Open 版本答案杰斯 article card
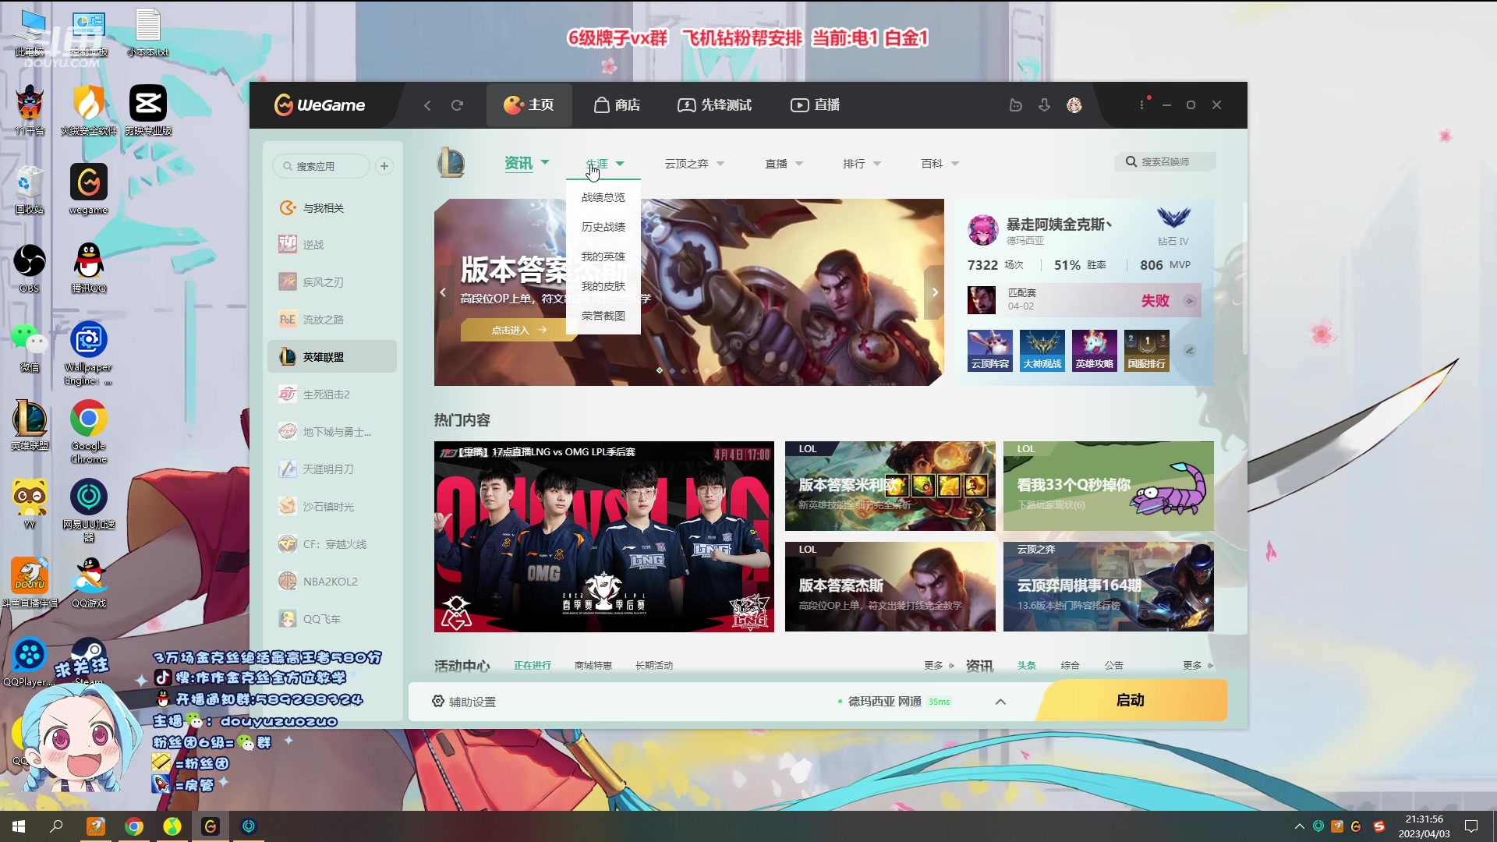This screenshot has height=842, width=1497. (x=890, y=587)
